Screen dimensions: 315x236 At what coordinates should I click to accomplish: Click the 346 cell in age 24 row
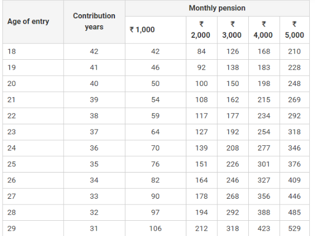[295, 148]
